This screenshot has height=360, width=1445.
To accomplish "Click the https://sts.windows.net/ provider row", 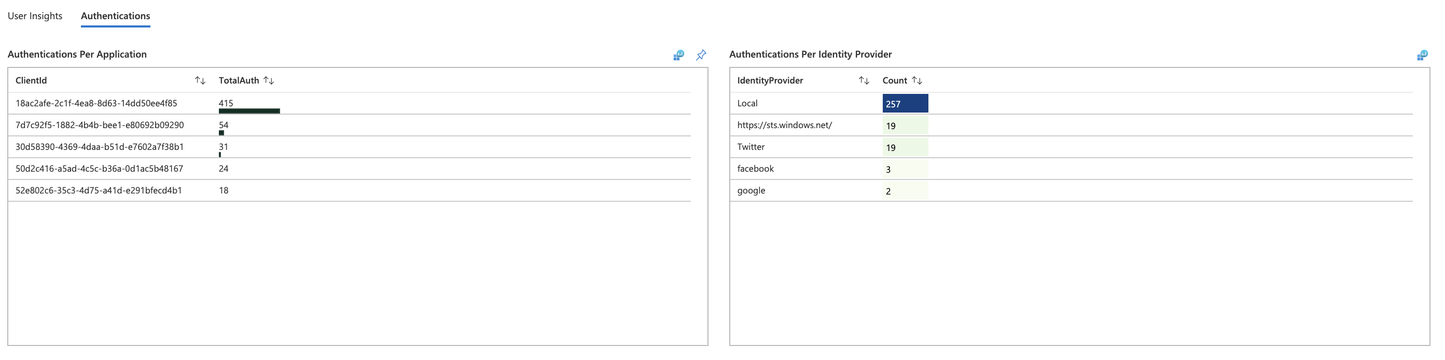I will click(1072, 125).
